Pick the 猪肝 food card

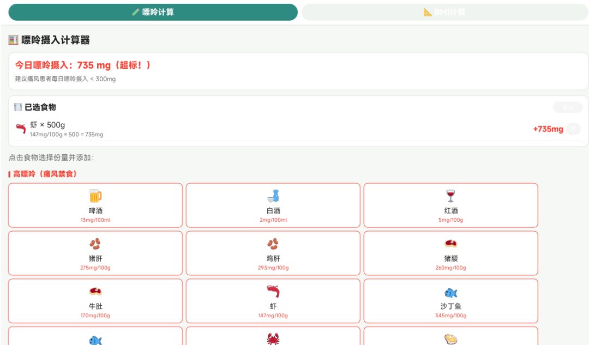tap(95, 253)
